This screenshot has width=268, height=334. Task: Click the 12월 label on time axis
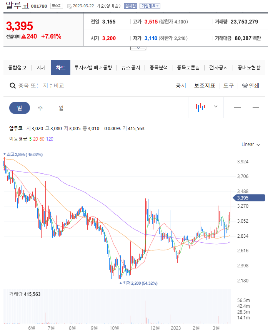pyautogui.click(x=155, y=328)
